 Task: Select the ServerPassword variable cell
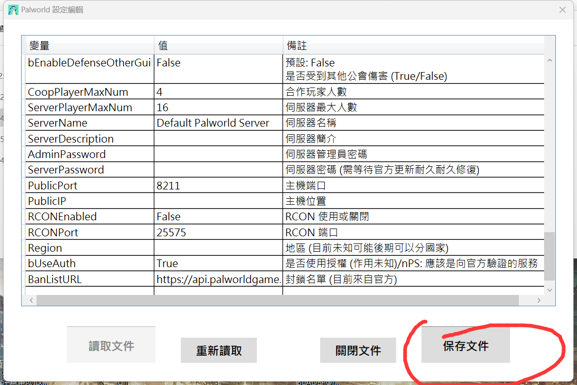(x=90, y=170)
